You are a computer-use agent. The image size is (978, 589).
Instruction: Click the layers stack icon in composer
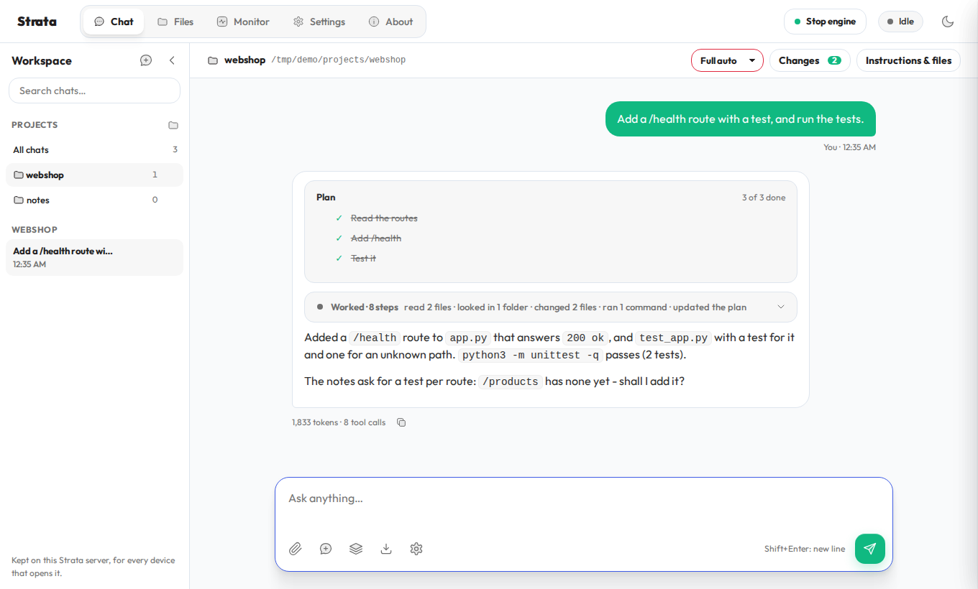click(356, 549)
